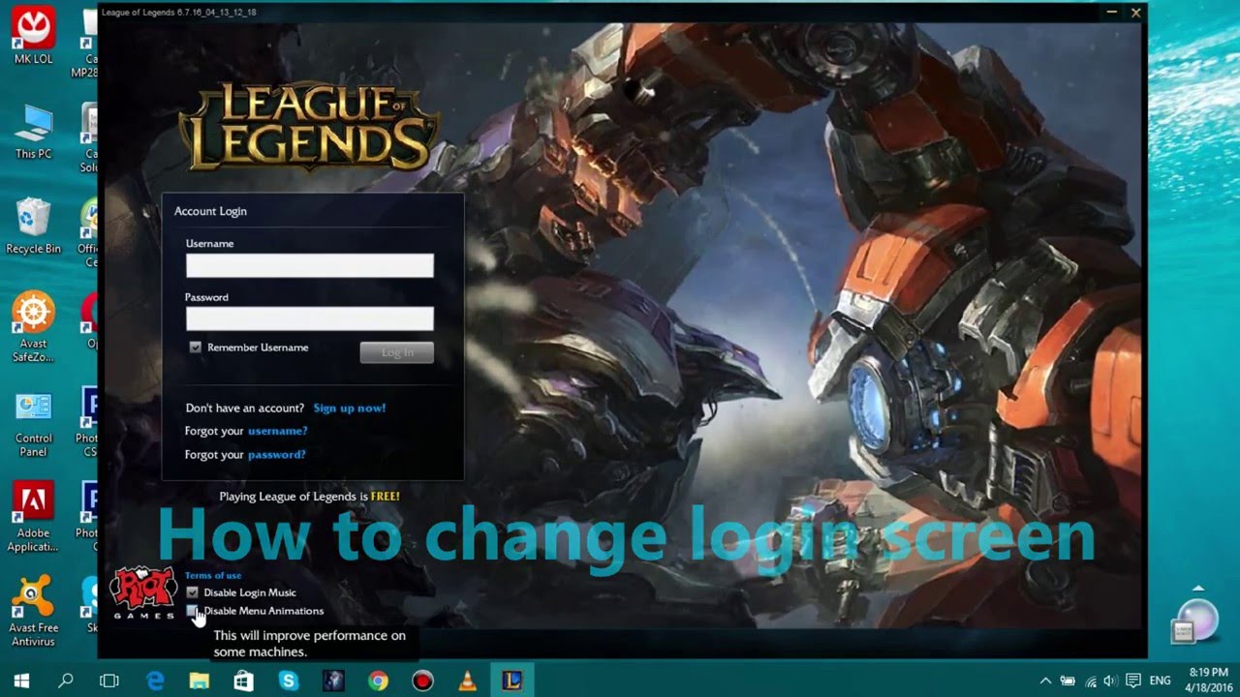Click the Log In button
This screenshot has width=1240, height=697.
pyautogui.click(x=397, y=352)
